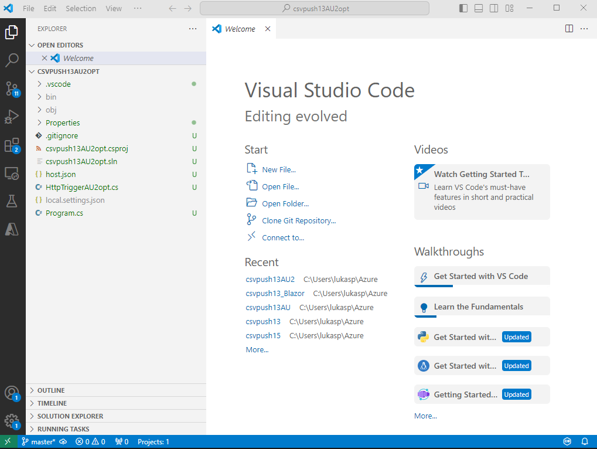Toggle the secondary side bar layout button

(x=494, y=8)
